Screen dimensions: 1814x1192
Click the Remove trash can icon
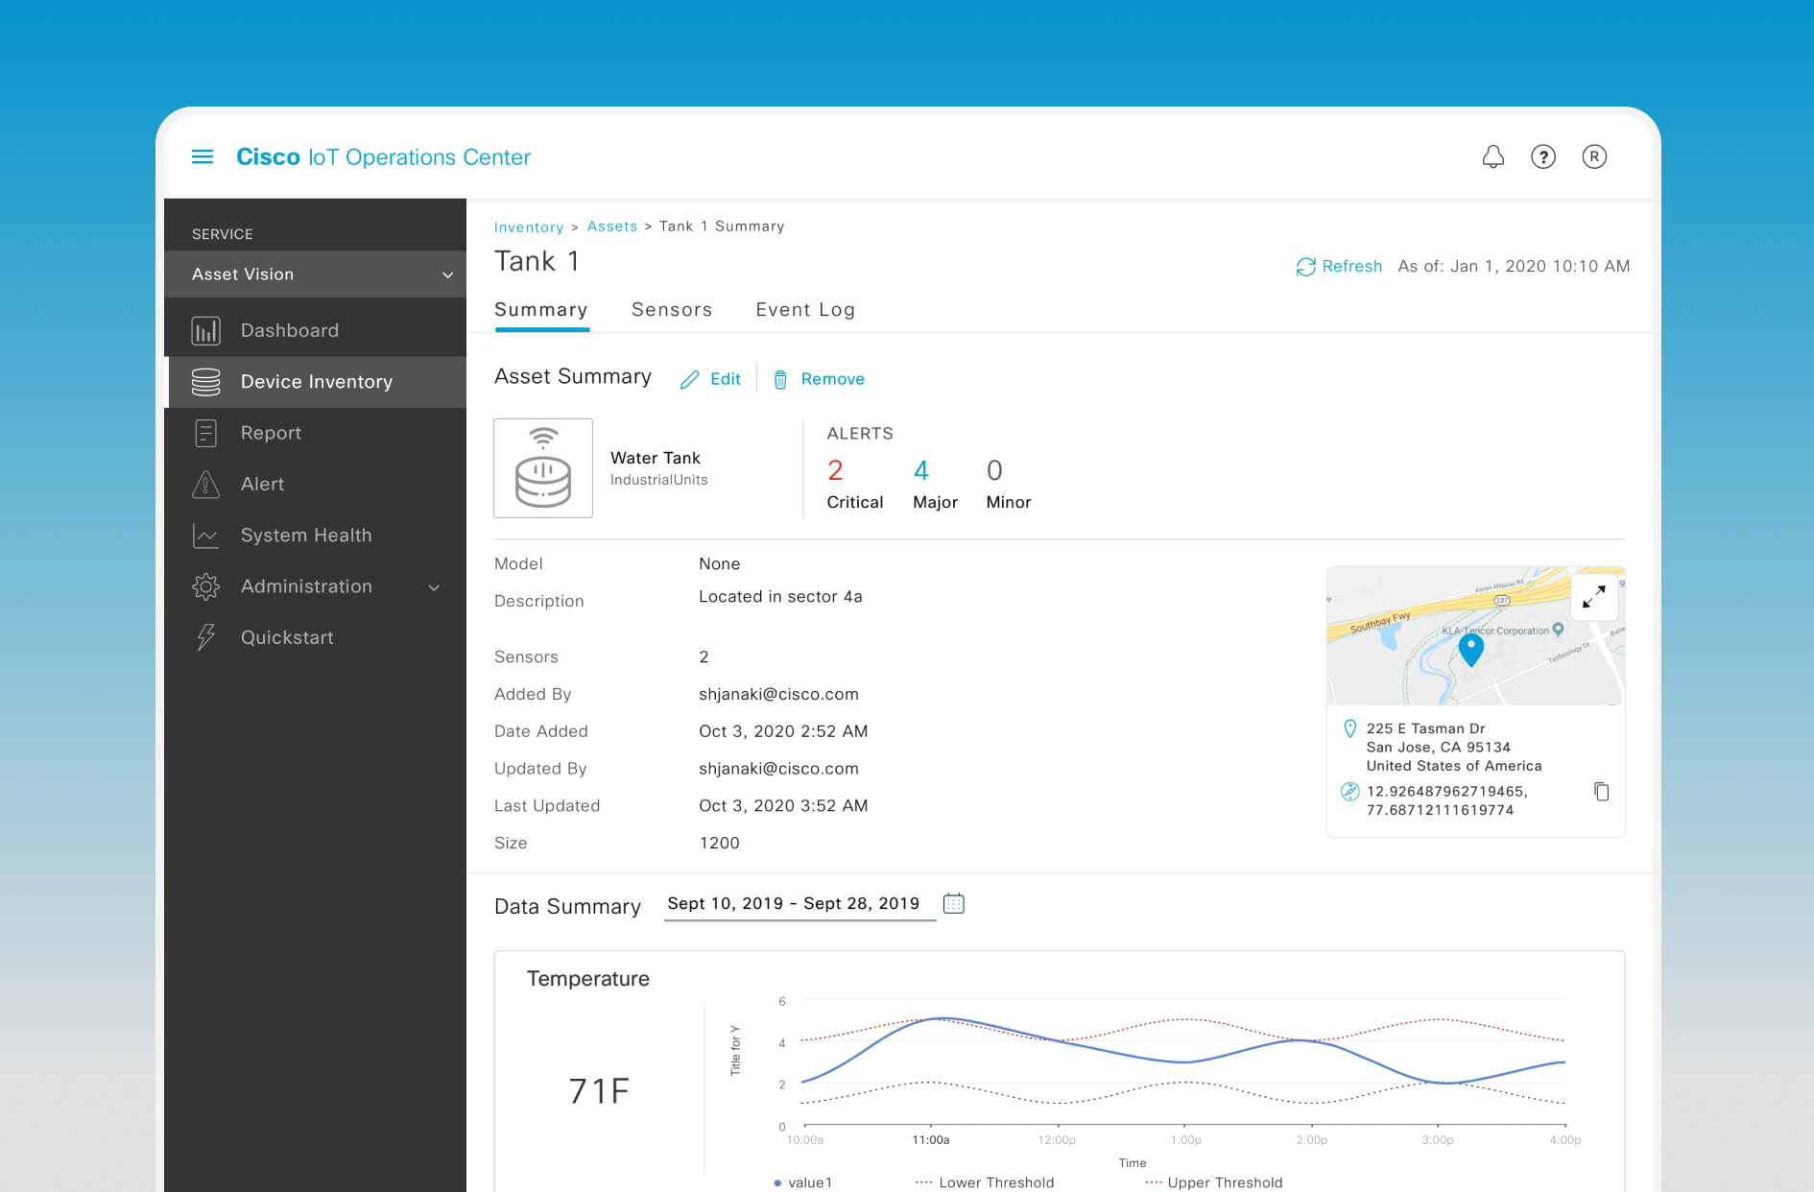(781, 380)
